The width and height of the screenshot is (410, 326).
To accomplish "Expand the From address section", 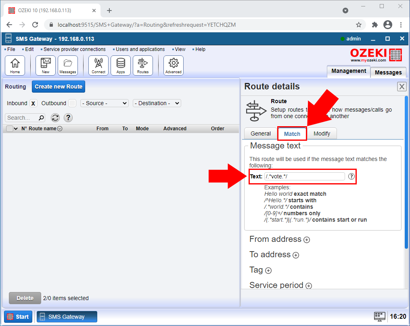I will tap(307, 240).
